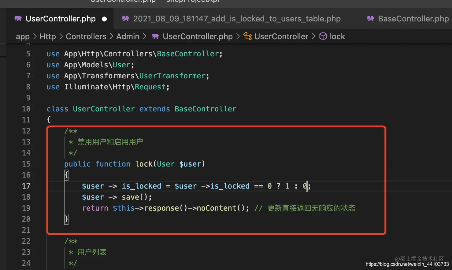
Task: Click the comment '更新直接返回无响应的状态'
Action: [311, 208]
